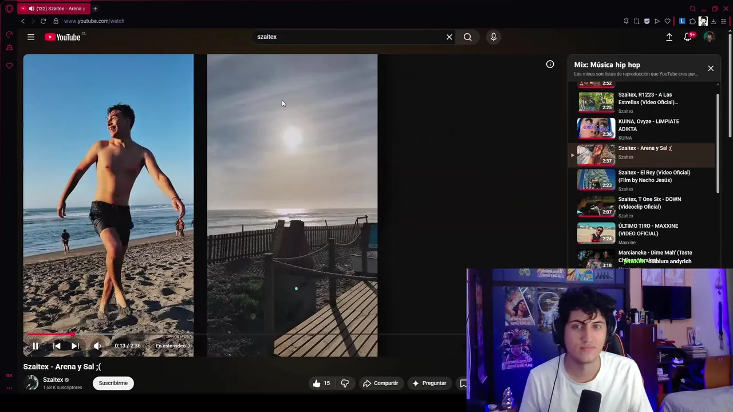
Task: Reload the current page
Action: (x=43, y=21)
